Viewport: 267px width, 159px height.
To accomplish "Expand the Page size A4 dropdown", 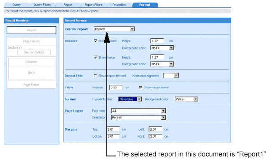I will (x=138, y=111).
